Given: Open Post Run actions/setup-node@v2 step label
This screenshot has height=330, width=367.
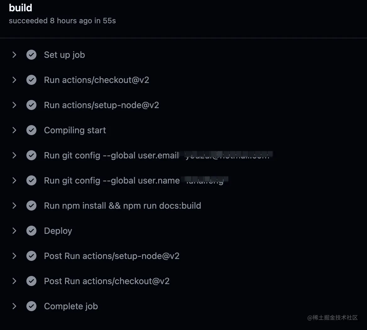Looking at the screenshot, I should 112,256.
